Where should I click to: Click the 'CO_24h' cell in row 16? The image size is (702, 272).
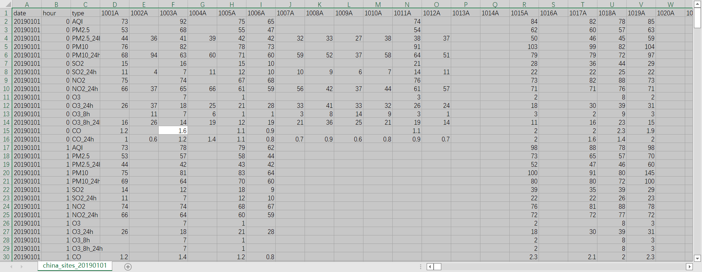[x=86, y=139]
